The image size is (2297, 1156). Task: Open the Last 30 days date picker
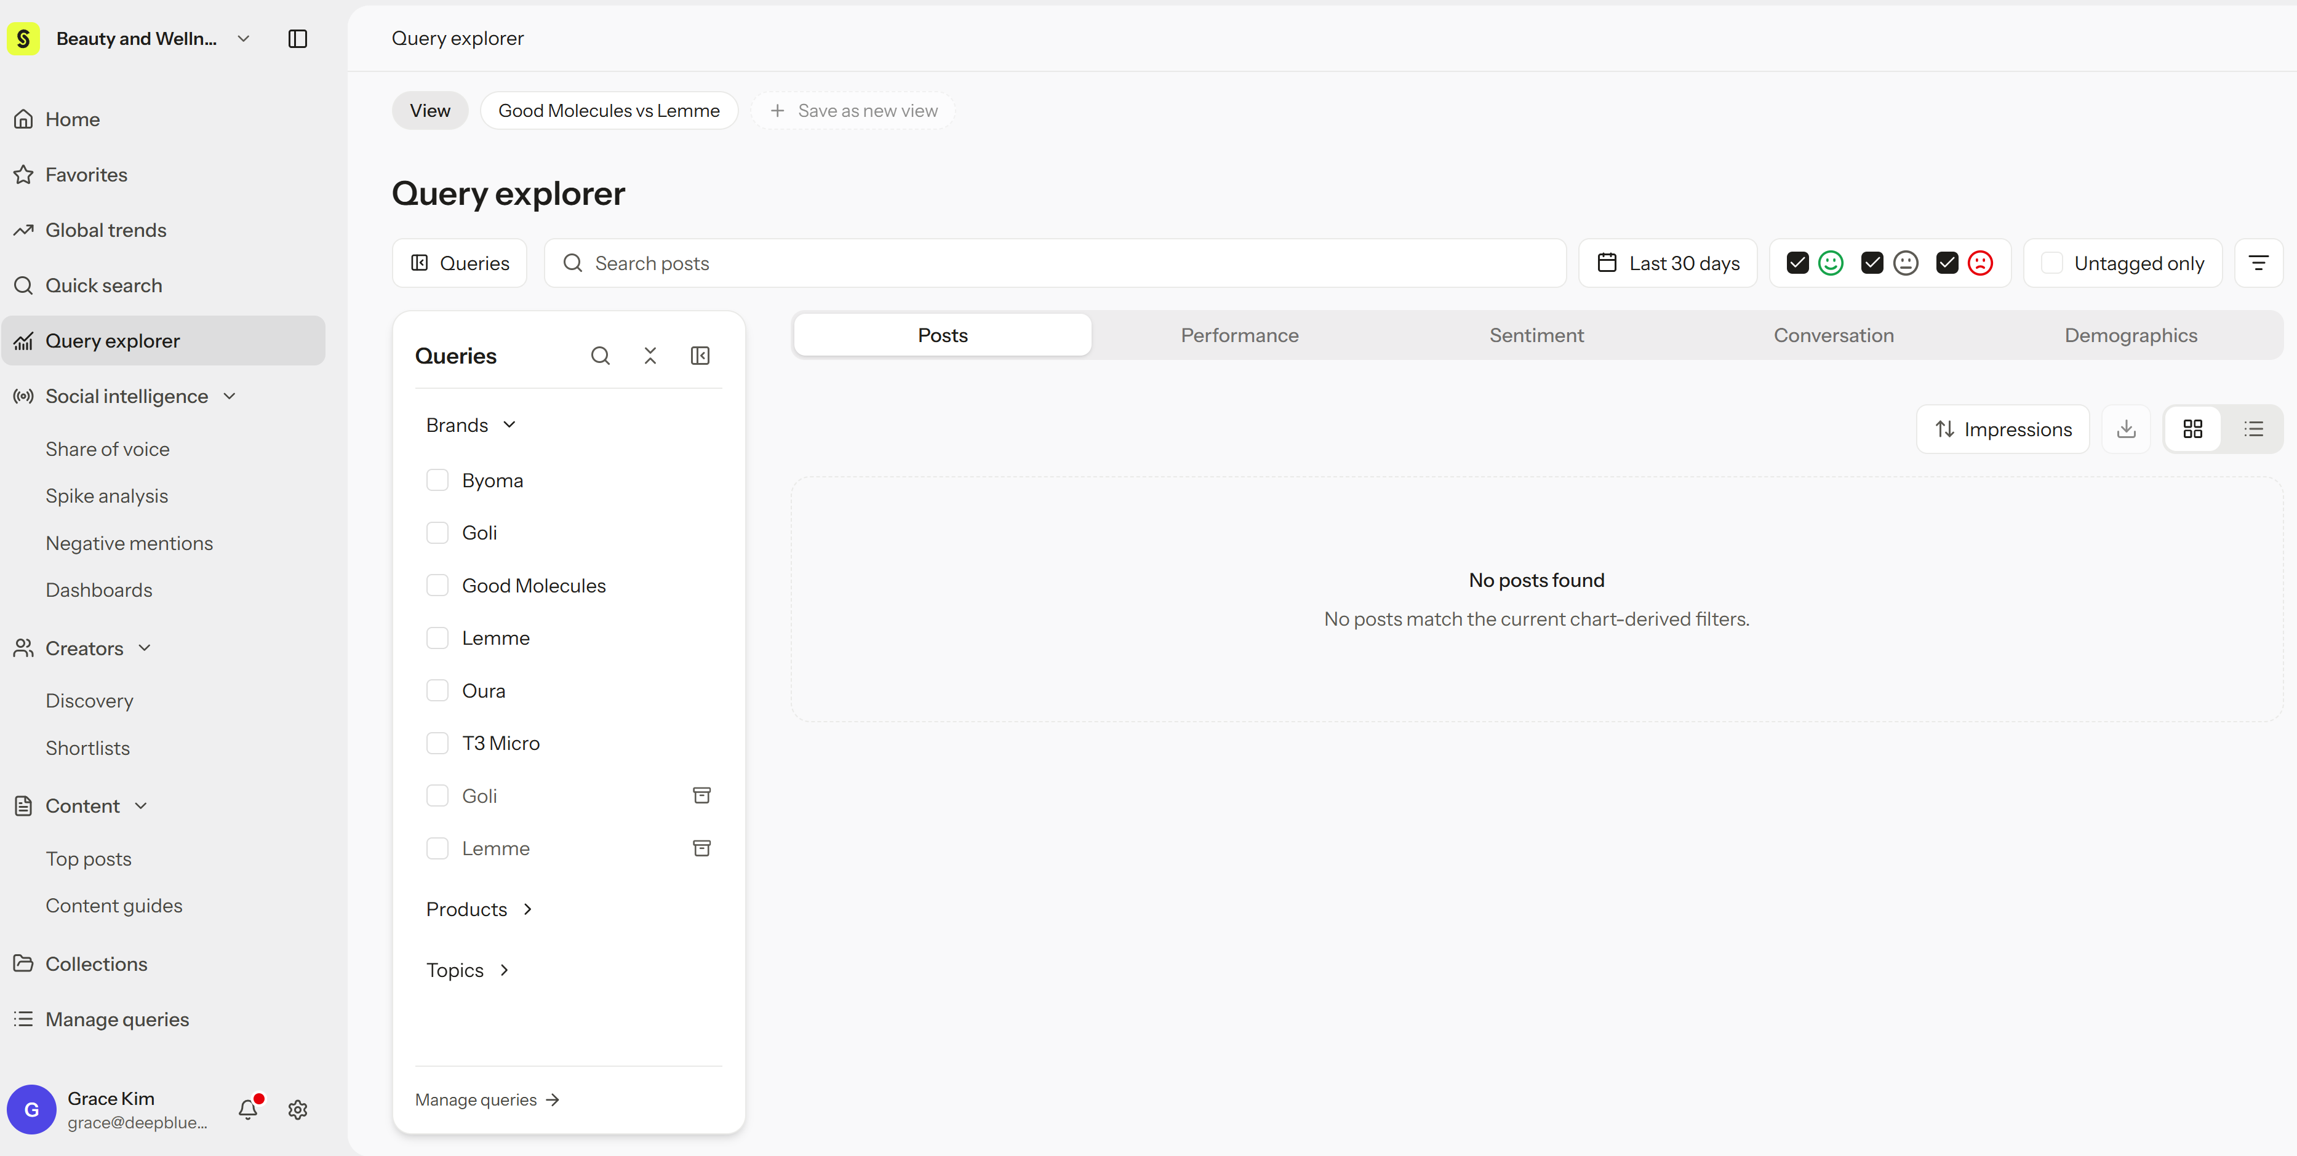point(1668,263)
